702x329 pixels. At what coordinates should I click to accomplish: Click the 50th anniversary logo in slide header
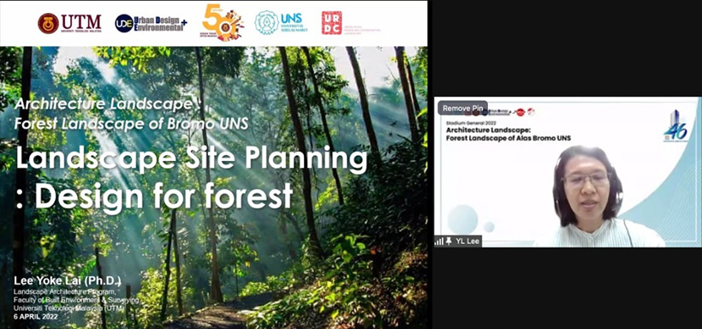222,22
